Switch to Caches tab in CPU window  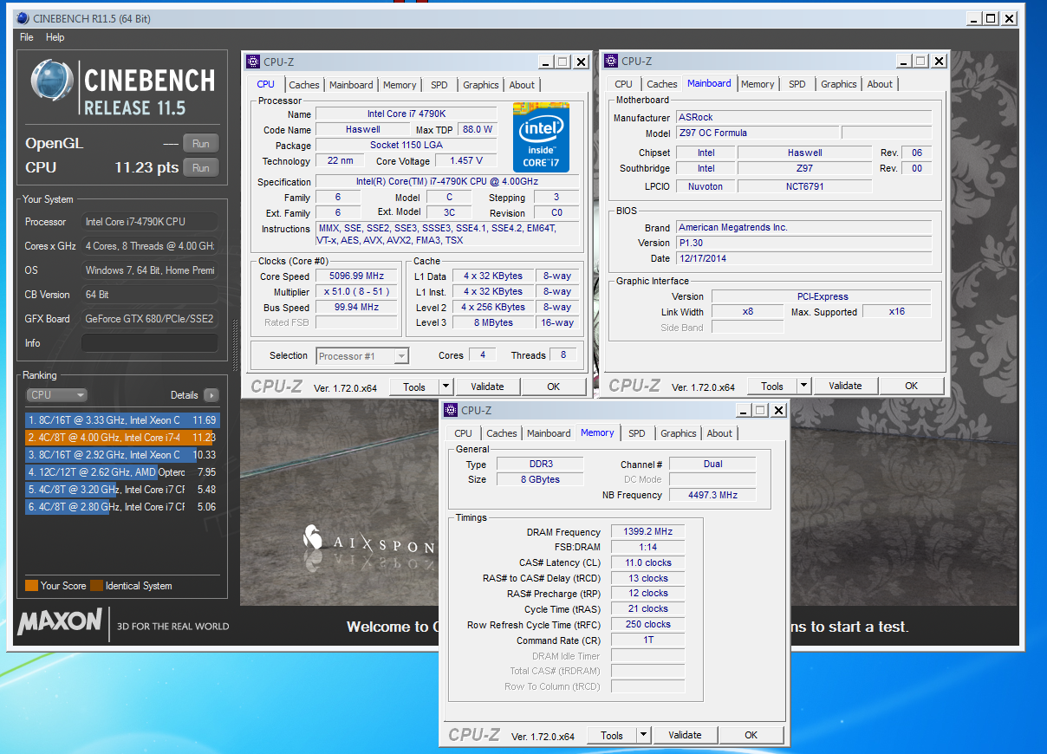click(x=304, y=85)
